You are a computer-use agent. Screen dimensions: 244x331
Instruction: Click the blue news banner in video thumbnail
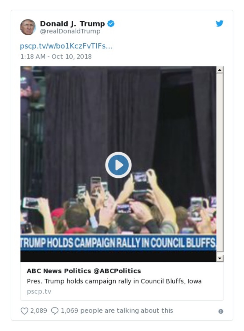(118, 243)
